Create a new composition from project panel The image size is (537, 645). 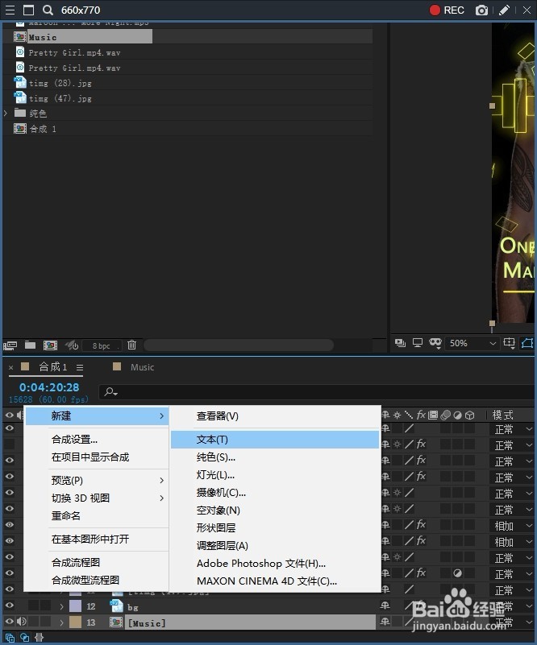pyautogui.click(x=50, y=345)
